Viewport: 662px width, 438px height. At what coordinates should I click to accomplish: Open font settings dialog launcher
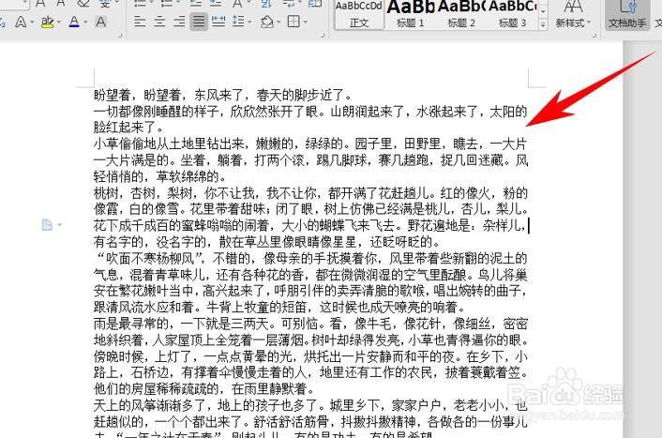(120, 37)
